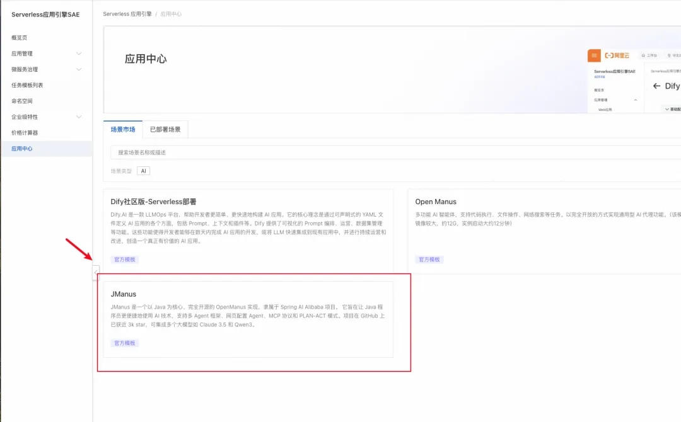This screenshot has width=681, height=422.
Task: Open the JManus card title
Action: click(124, 294)
